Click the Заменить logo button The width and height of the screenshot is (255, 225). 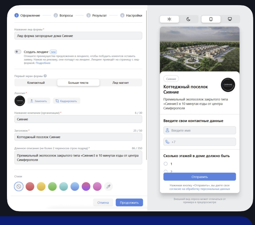39,101
